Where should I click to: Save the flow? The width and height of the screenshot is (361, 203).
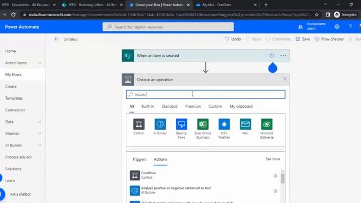(303, 39)
